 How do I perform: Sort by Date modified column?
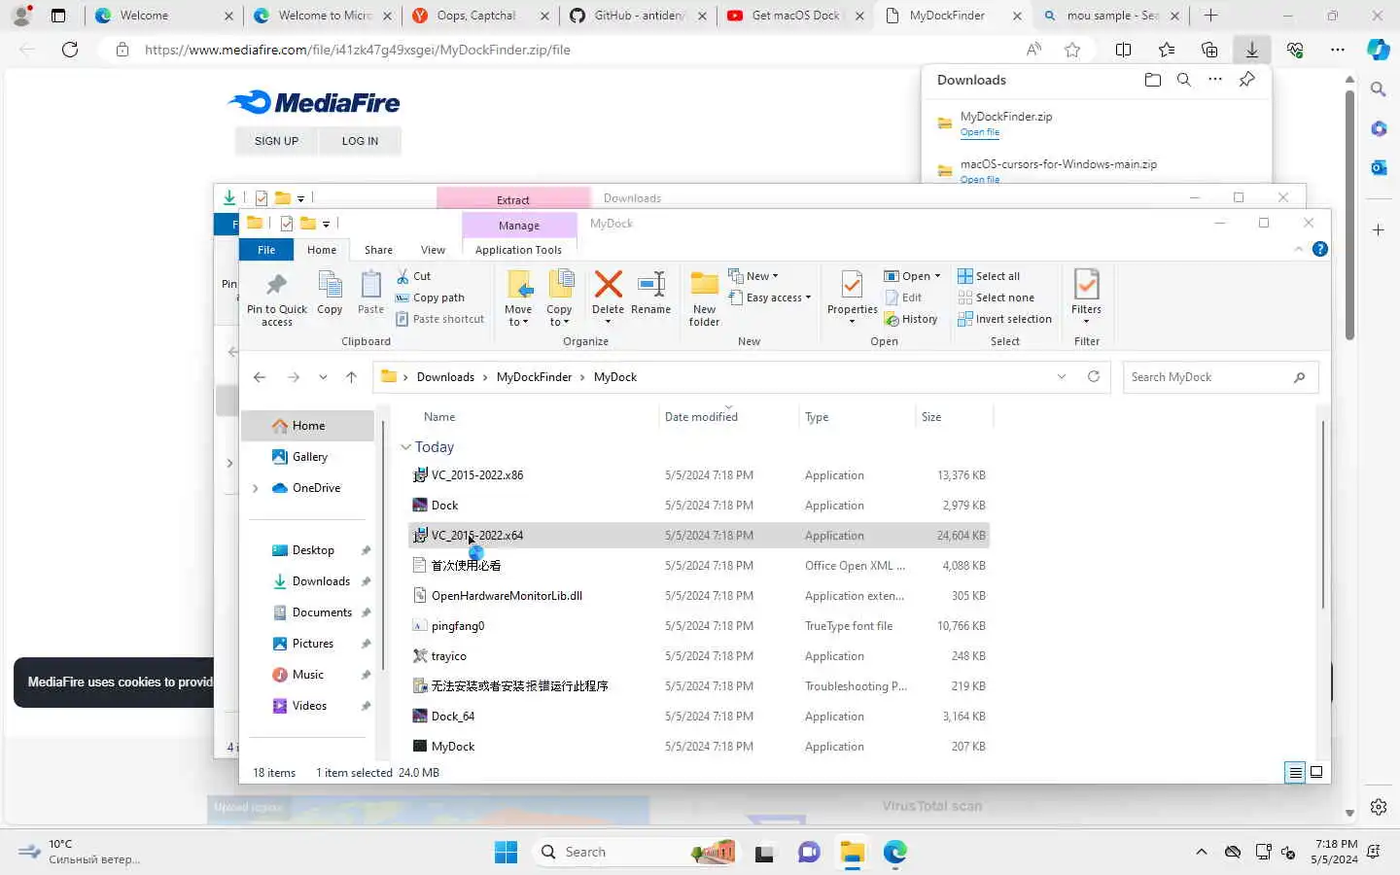(728, 417)
